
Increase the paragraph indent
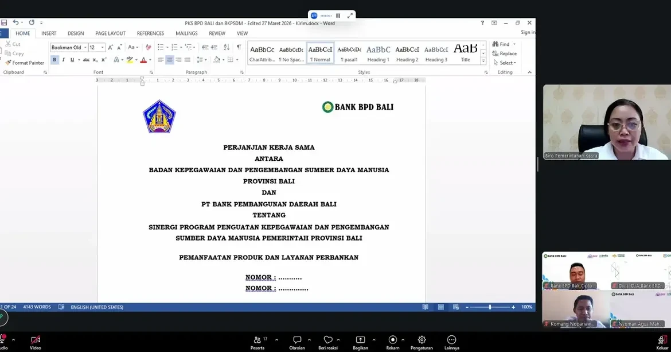(x=214, y=48)
